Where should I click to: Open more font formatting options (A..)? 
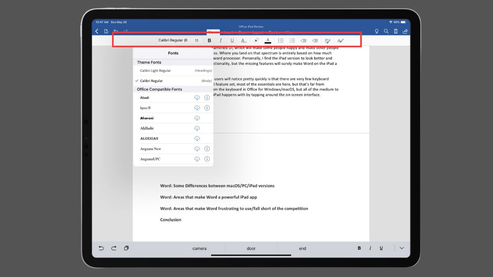pyautogui.click(x=244, y=41)
